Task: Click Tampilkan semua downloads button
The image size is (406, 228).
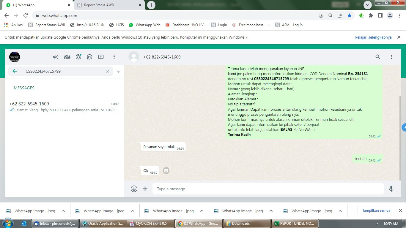Action: click(x=376, y=210)
